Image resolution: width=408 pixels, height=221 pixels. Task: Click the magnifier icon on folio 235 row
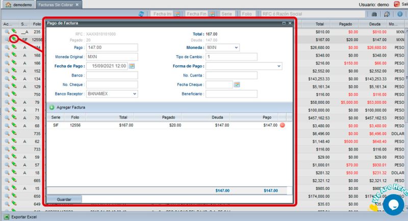pyautogui.click(x=7, y=32)
